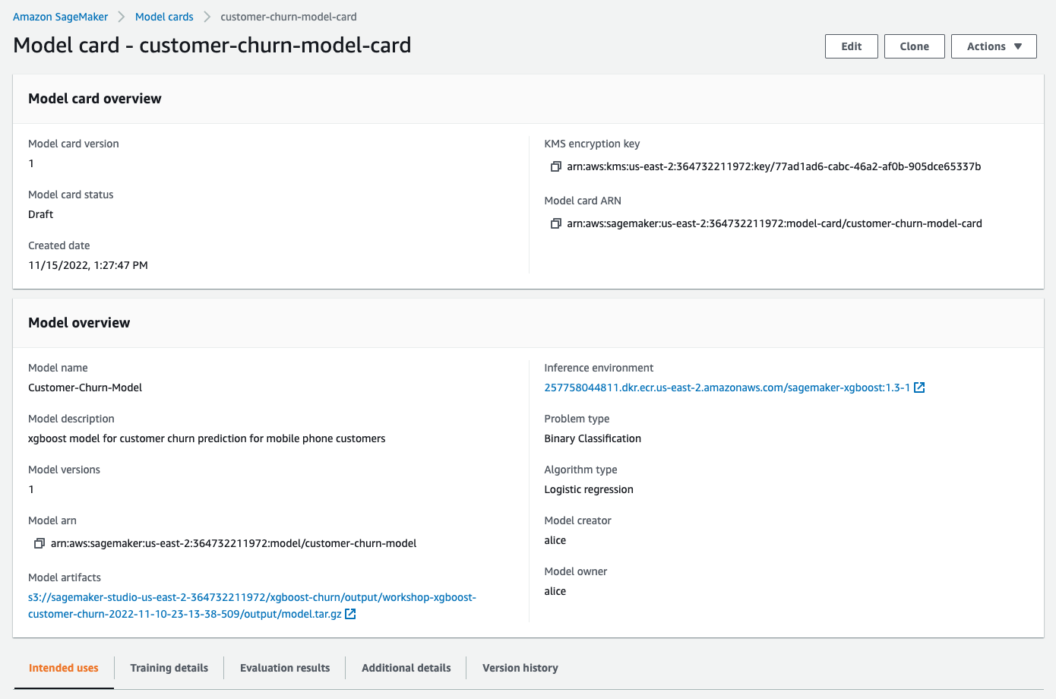Clone this model card
The image size is (1056, 699).
(x=914, y=46)
